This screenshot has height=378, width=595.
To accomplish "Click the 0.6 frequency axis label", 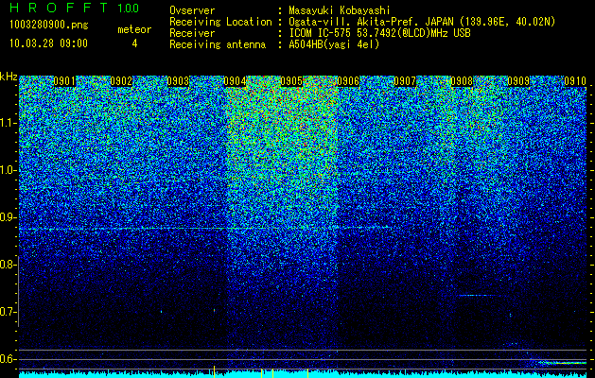I will click(x=8, y=359).
